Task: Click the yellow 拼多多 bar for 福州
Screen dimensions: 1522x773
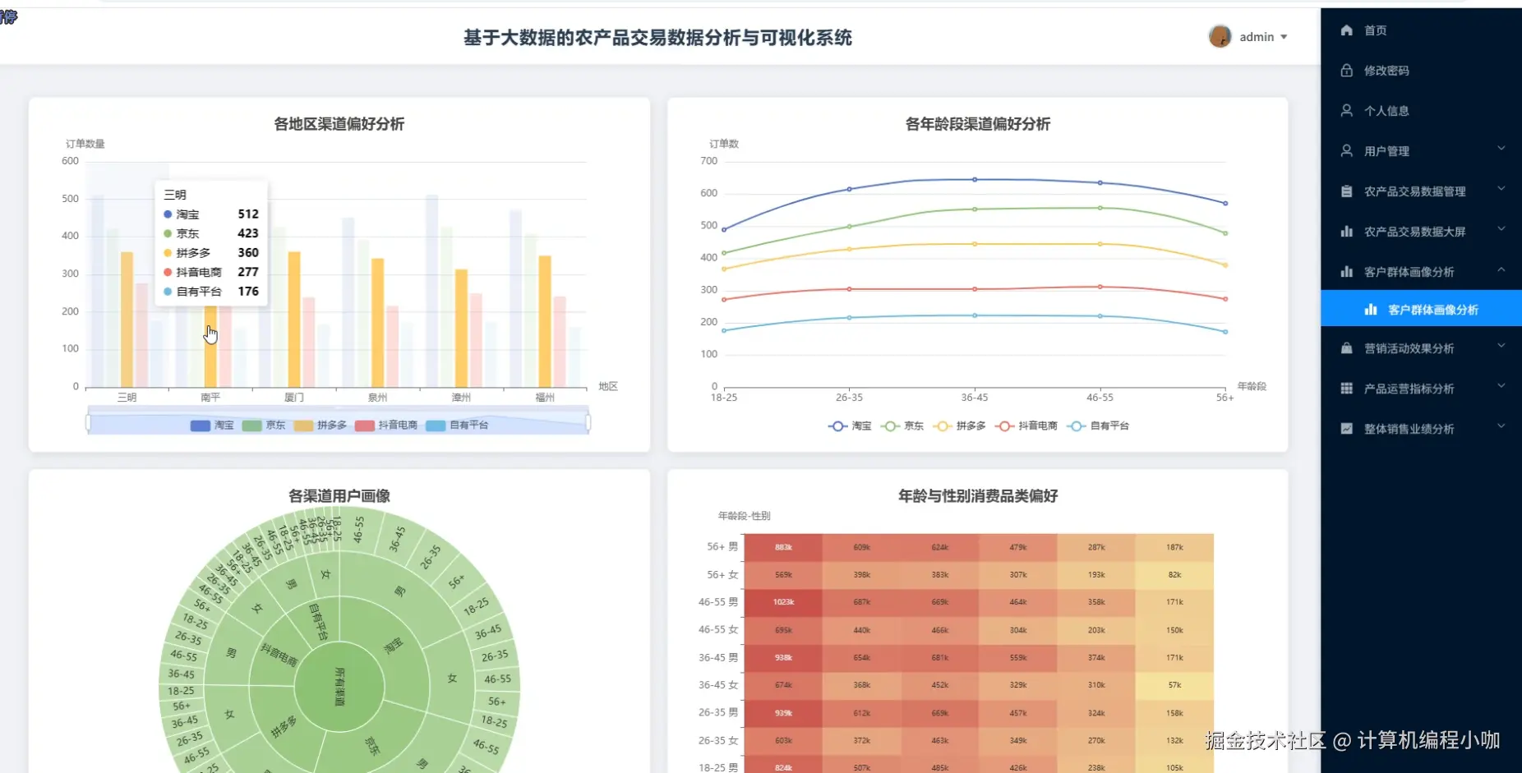Action: (545, 321)
